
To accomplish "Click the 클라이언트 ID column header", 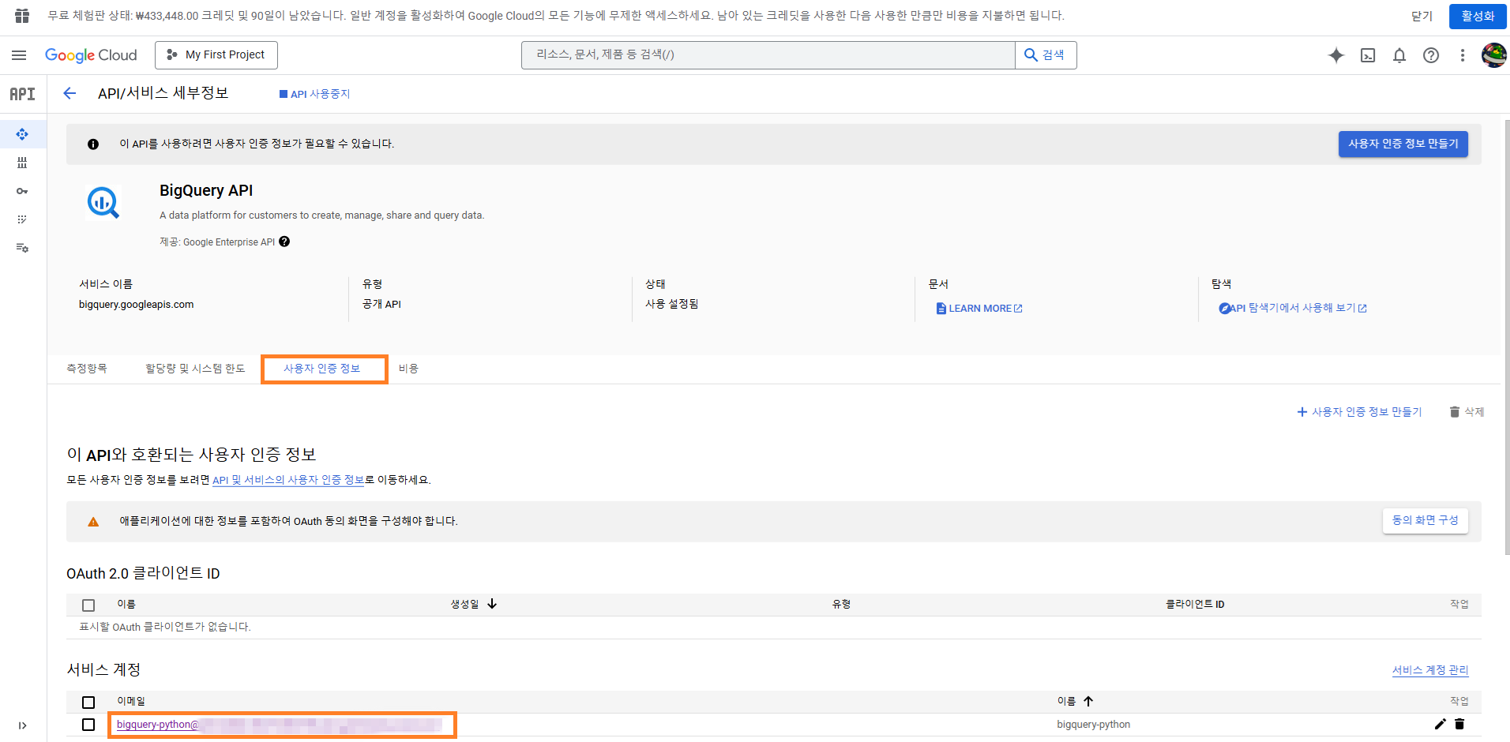I will (x=1195, y=605).
